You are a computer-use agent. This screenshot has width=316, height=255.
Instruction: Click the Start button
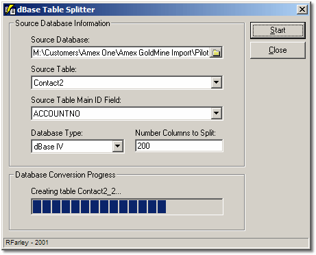point(278,30)
